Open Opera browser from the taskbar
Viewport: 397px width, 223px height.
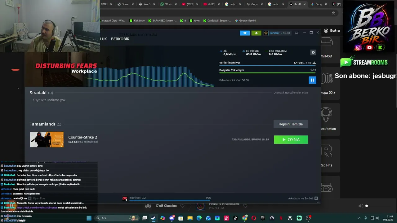point(254,218)
